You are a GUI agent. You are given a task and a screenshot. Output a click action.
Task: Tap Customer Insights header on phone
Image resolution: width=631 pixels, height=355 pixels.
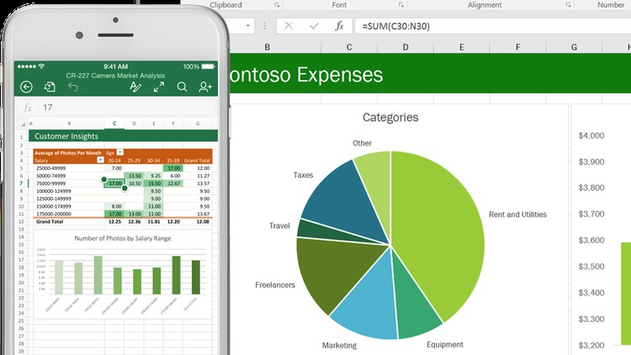[123, 135]
